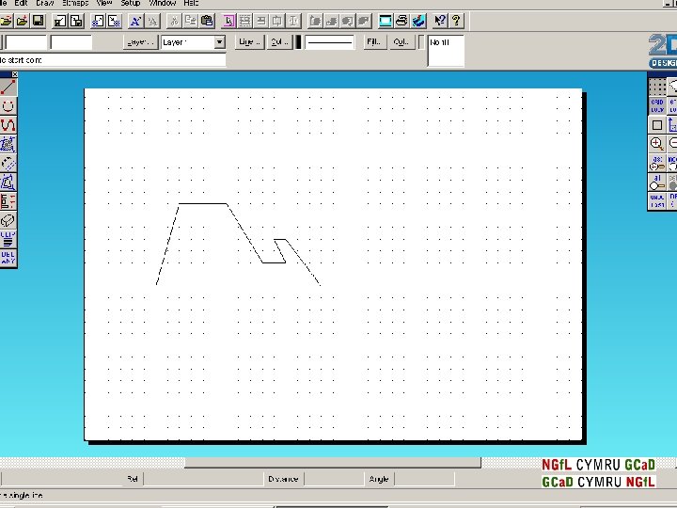Click the Undo Last button
677x508 pixels.
click(657, 201)
